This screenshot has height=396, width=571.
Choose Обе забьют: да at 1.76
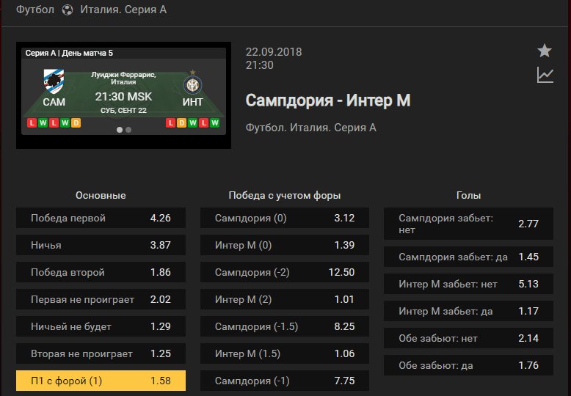coord(469,365)
